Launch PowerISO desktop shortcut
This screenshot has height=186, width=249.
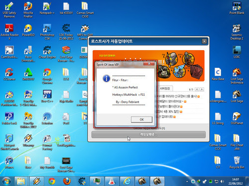point(28,30)
